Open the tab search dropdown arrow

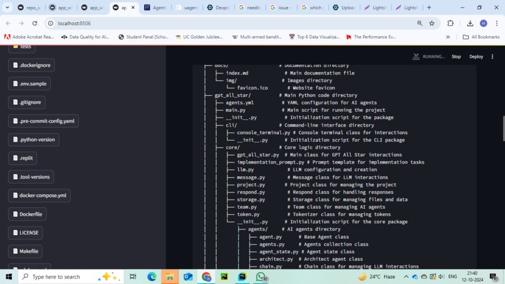tap(7, 8)
